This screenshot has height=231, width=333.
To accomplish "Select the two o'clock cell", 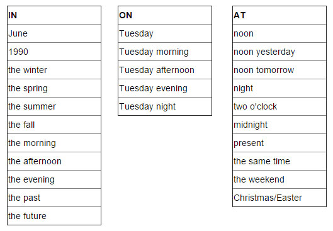I will [279, 106].
